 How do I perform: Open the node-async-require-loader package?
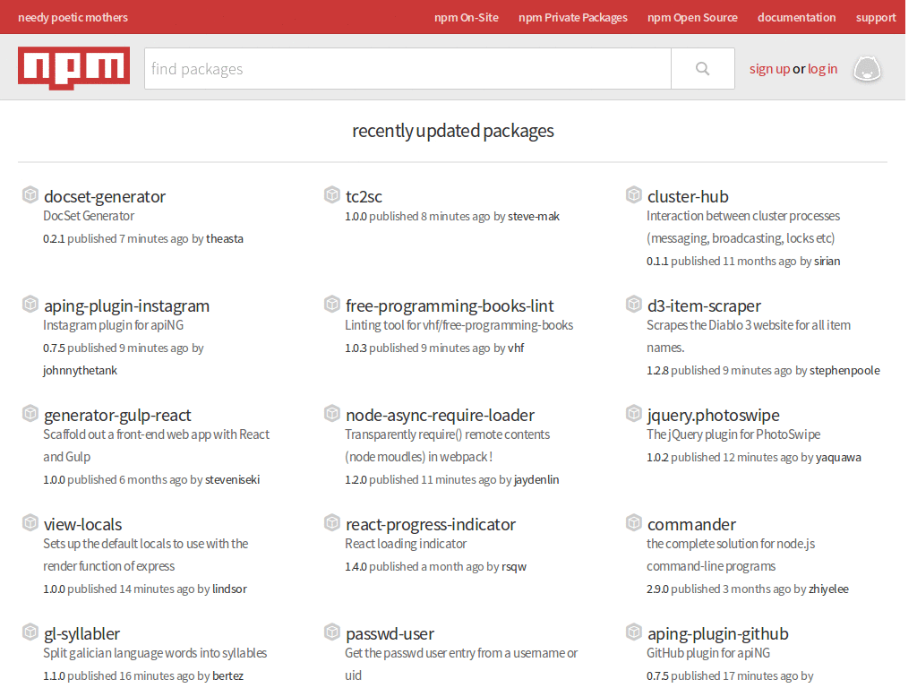(x=440, y=416)
